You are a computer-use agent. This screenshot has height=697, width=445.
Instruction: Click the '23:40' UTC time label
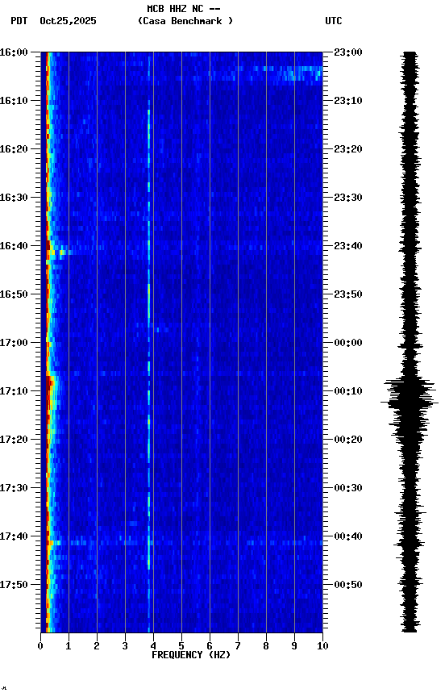coord(348,246)
